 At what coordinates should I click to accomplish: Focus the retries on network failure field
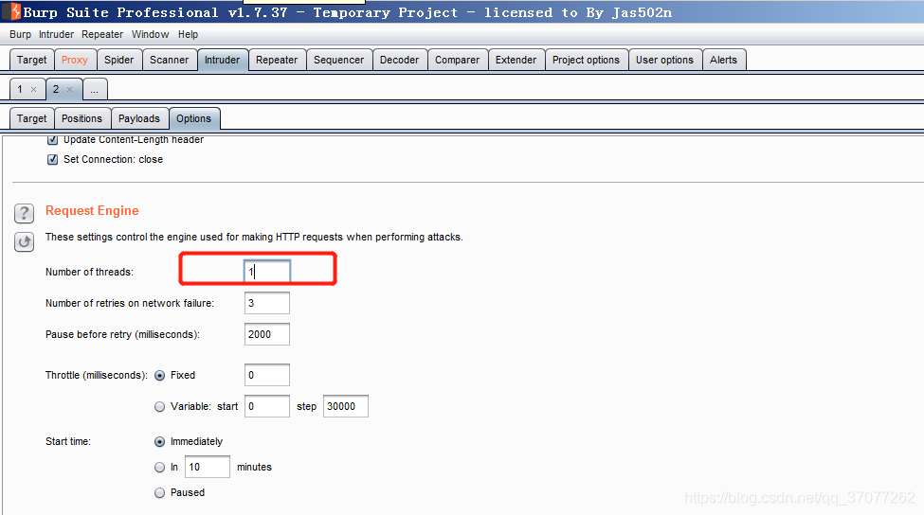tap(267, 303)
